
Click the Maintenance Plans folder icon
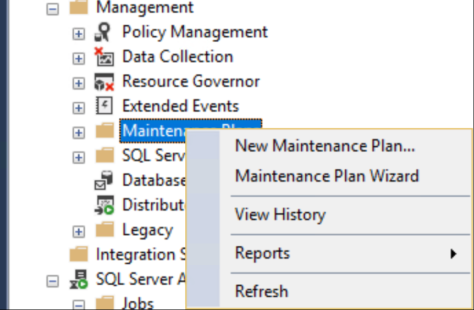click(105, 130)
